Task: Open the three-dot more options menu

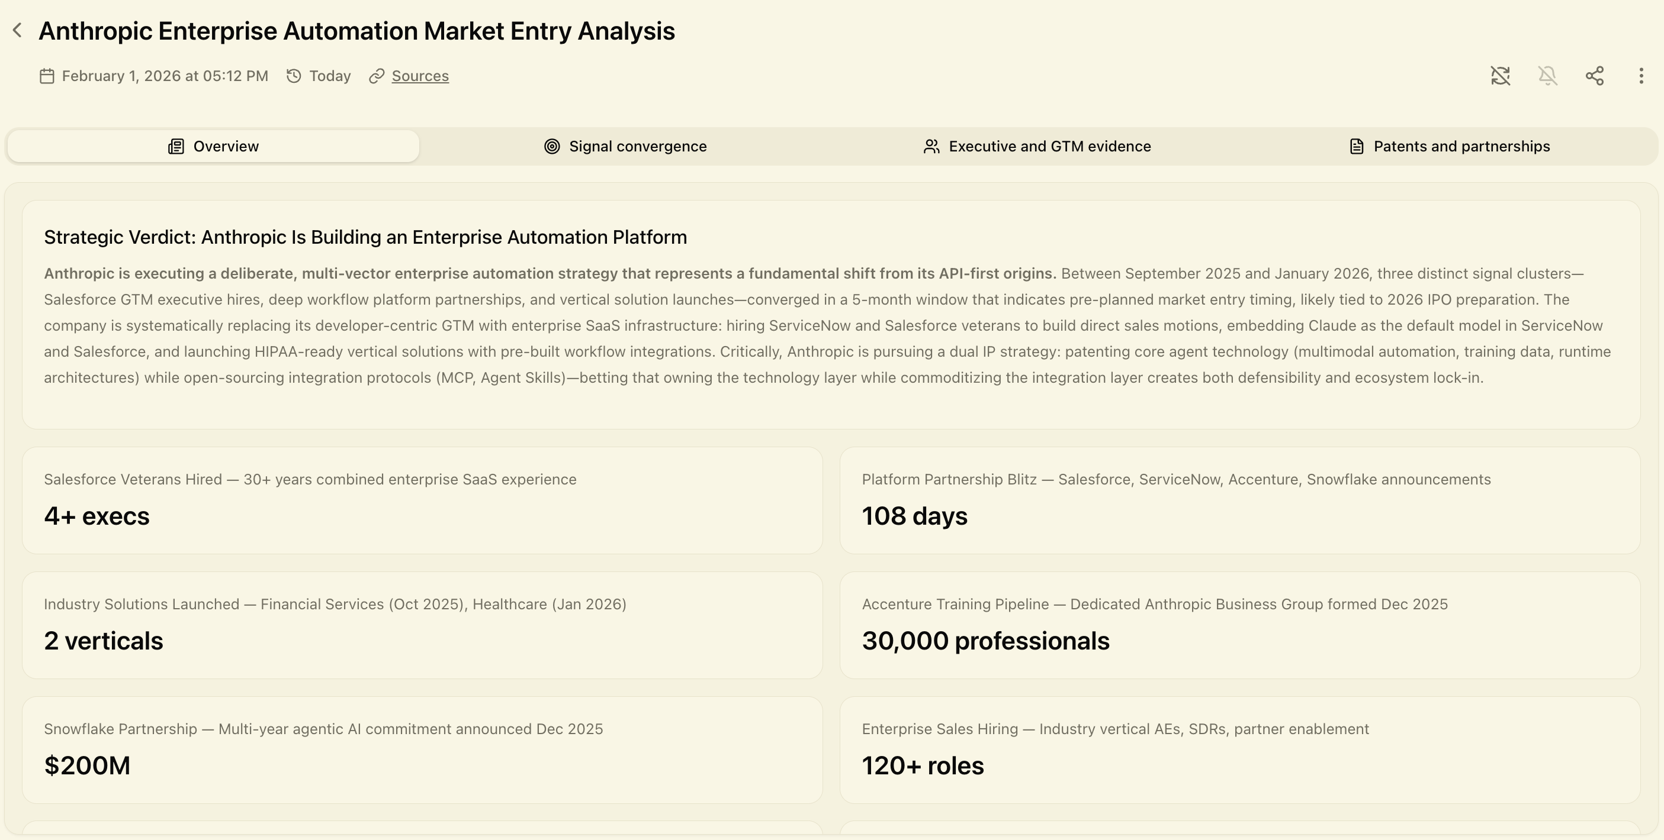Action: [1641, 76]
